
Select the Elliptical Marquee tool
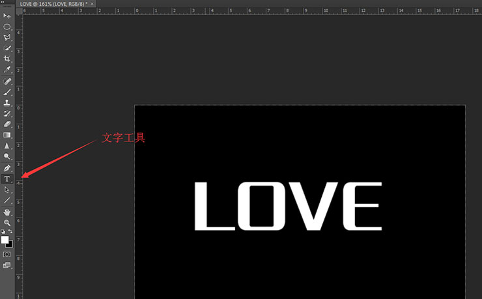(x=7, y=27)
